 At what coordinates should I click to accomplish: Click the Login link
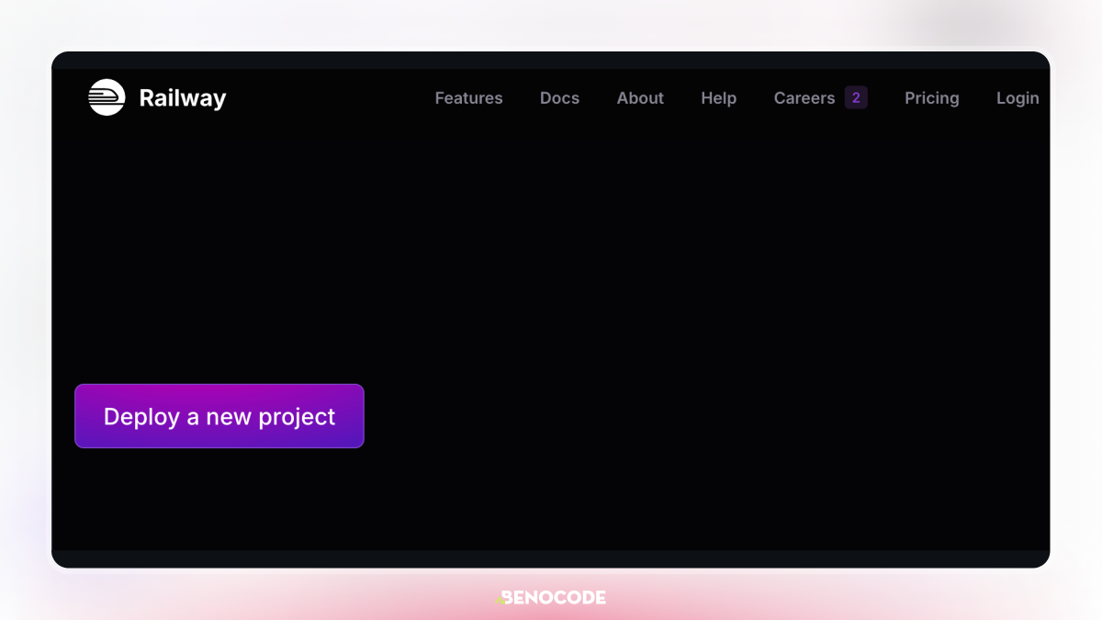click(1018, 98)
